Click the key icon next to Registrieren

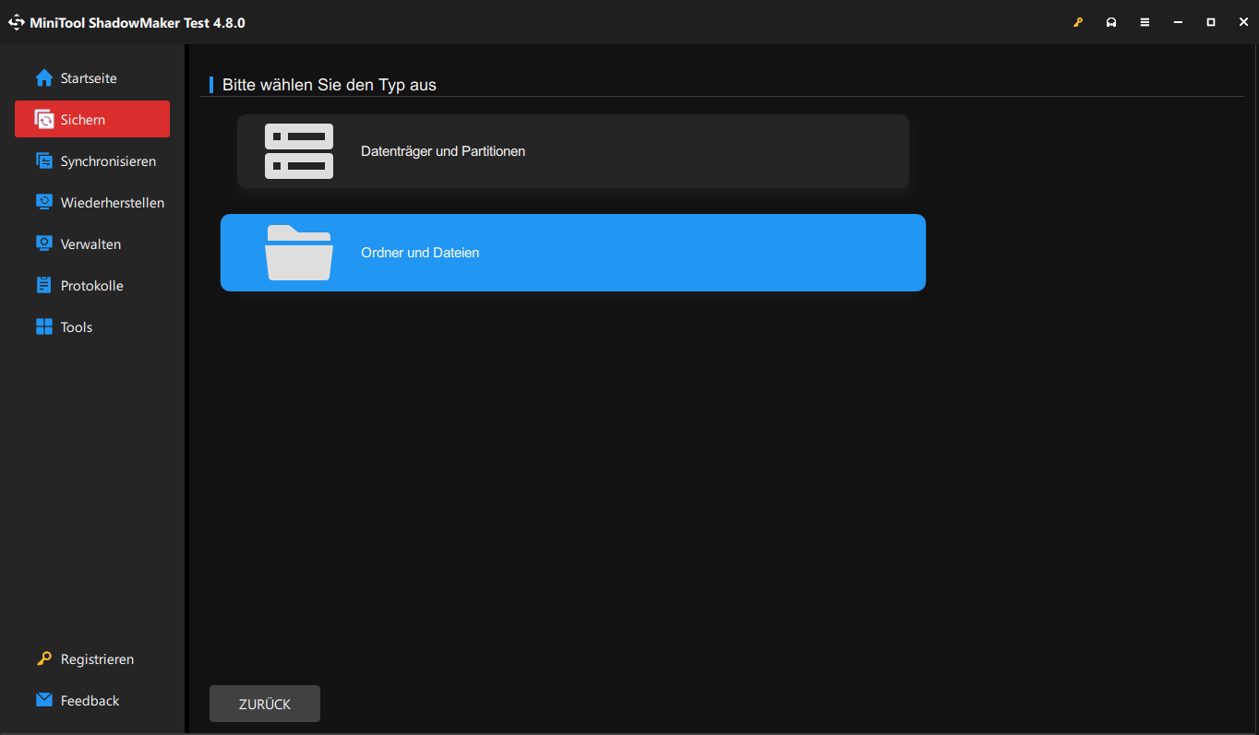point(42,658)
